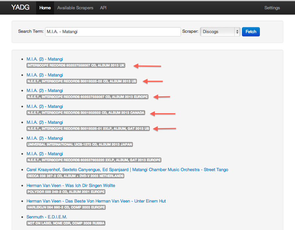Focus the Search Term input field

click(113, 31)
